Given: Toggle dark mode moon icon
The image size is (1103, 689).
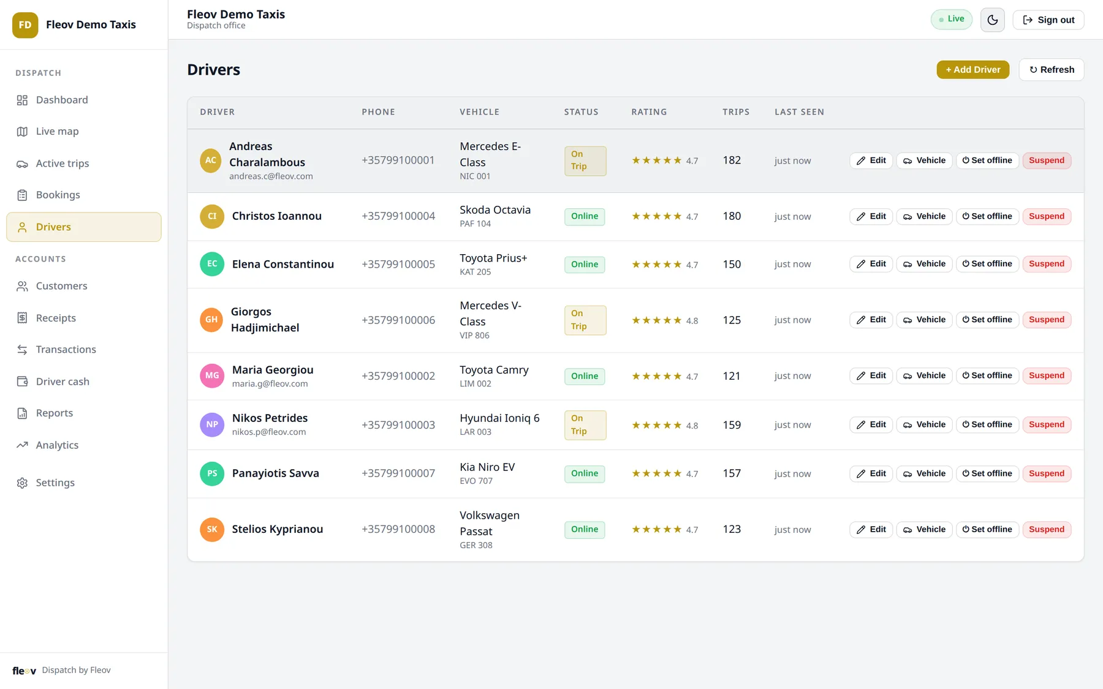Looking at the screenshot, I should 992,20.
